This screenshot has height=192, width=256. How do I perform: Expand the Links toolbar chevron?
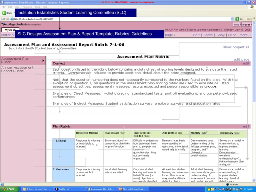[x=254, y=18]
